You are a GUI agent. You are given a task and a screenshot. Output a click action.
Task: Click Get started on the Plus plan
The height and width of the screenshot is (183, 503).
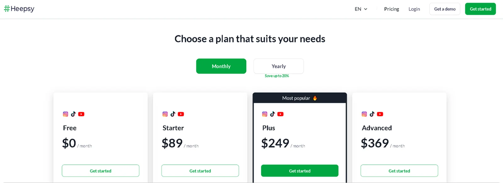point(299,171)
